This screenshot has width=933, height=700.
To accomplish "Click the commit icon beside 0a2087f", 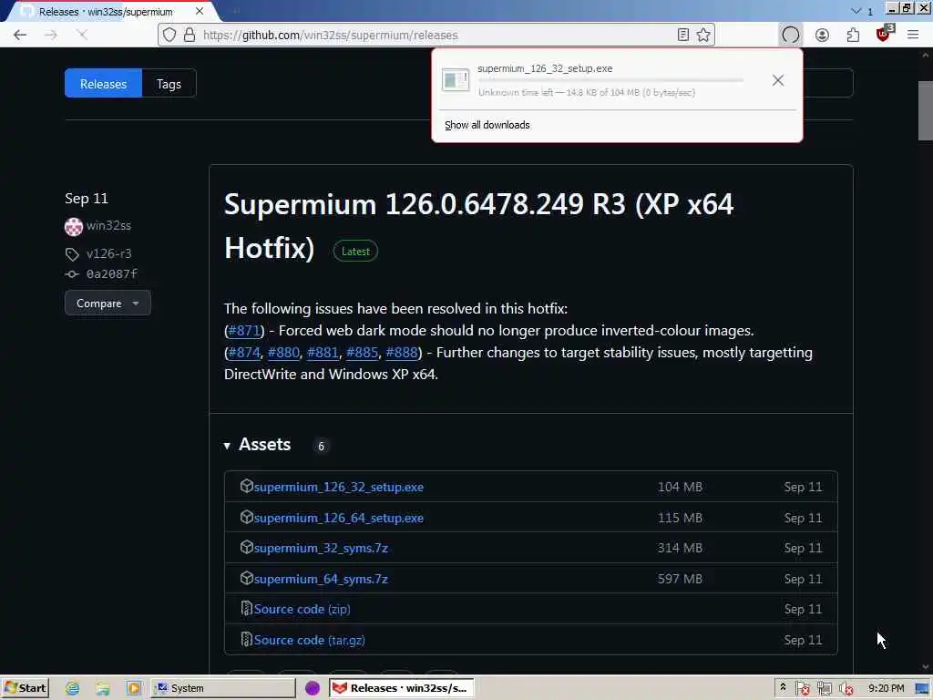I will 72,274.
